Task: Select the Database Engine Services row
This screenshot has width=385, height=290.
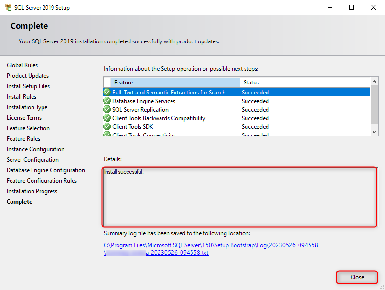Action: (237, 101)
